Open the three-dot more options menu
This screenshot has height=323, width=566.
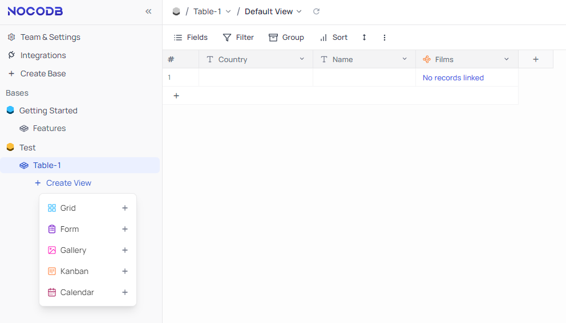point(385,38)
